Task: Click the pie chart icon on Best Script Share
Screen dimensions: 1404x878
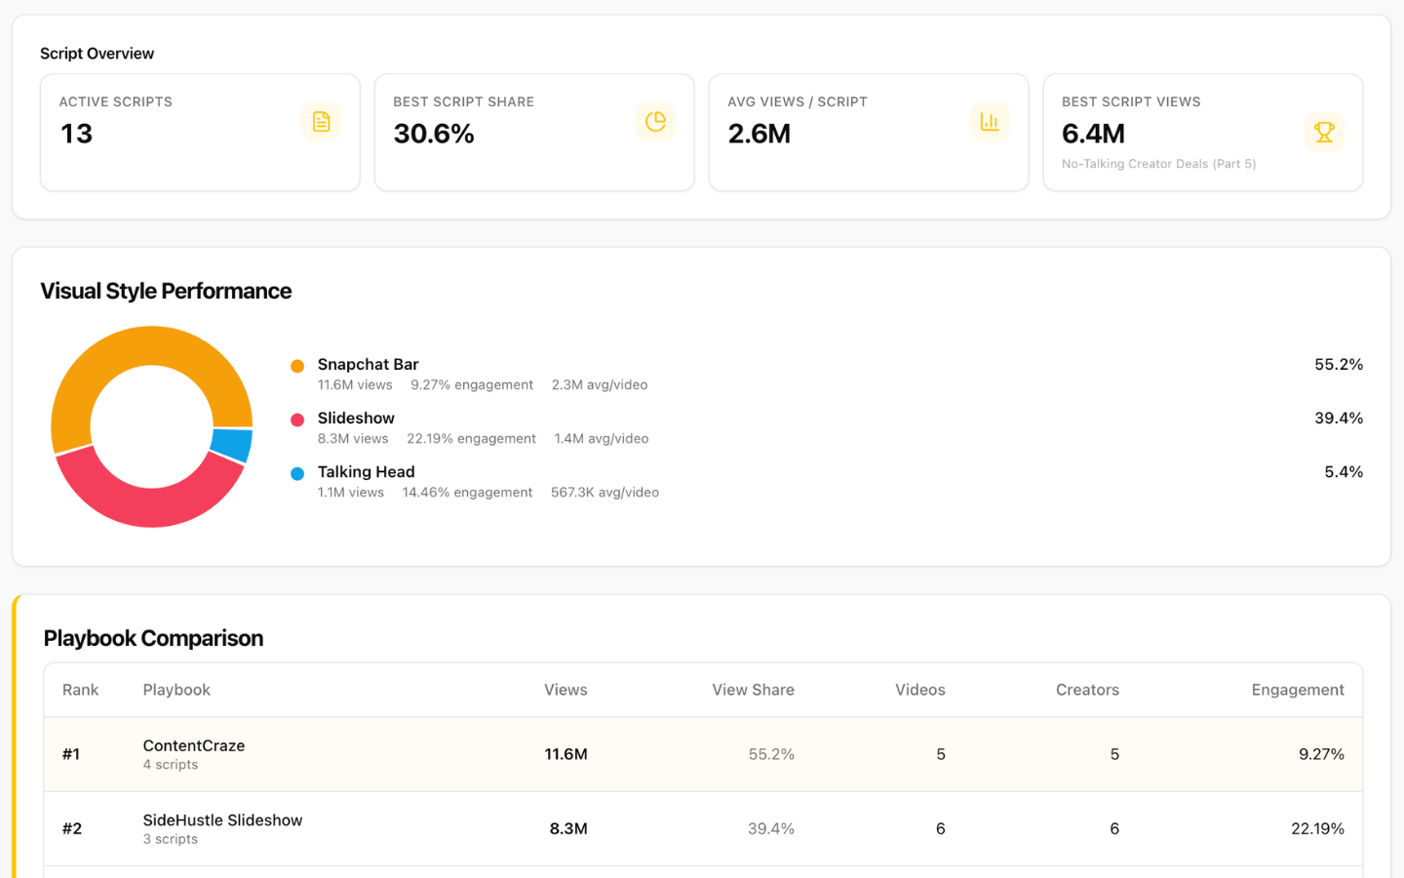Action: [x=655, y=121]
